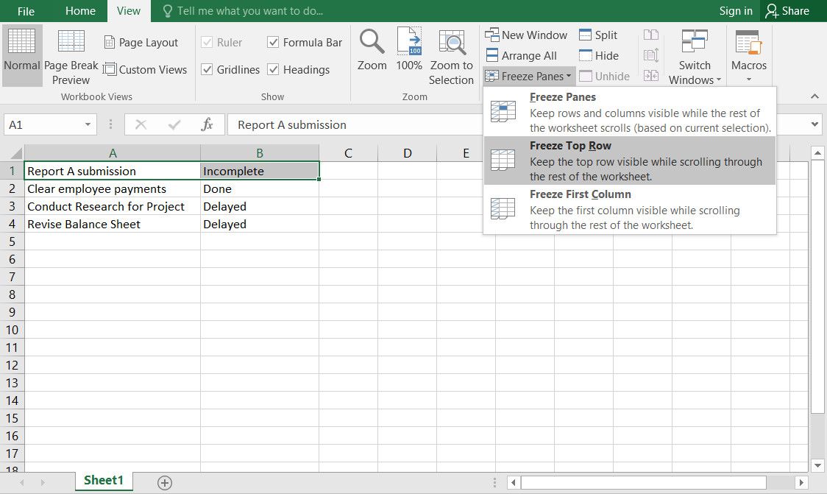Click the Normal view icon
The image size is (827, 494).
[22, 43]
